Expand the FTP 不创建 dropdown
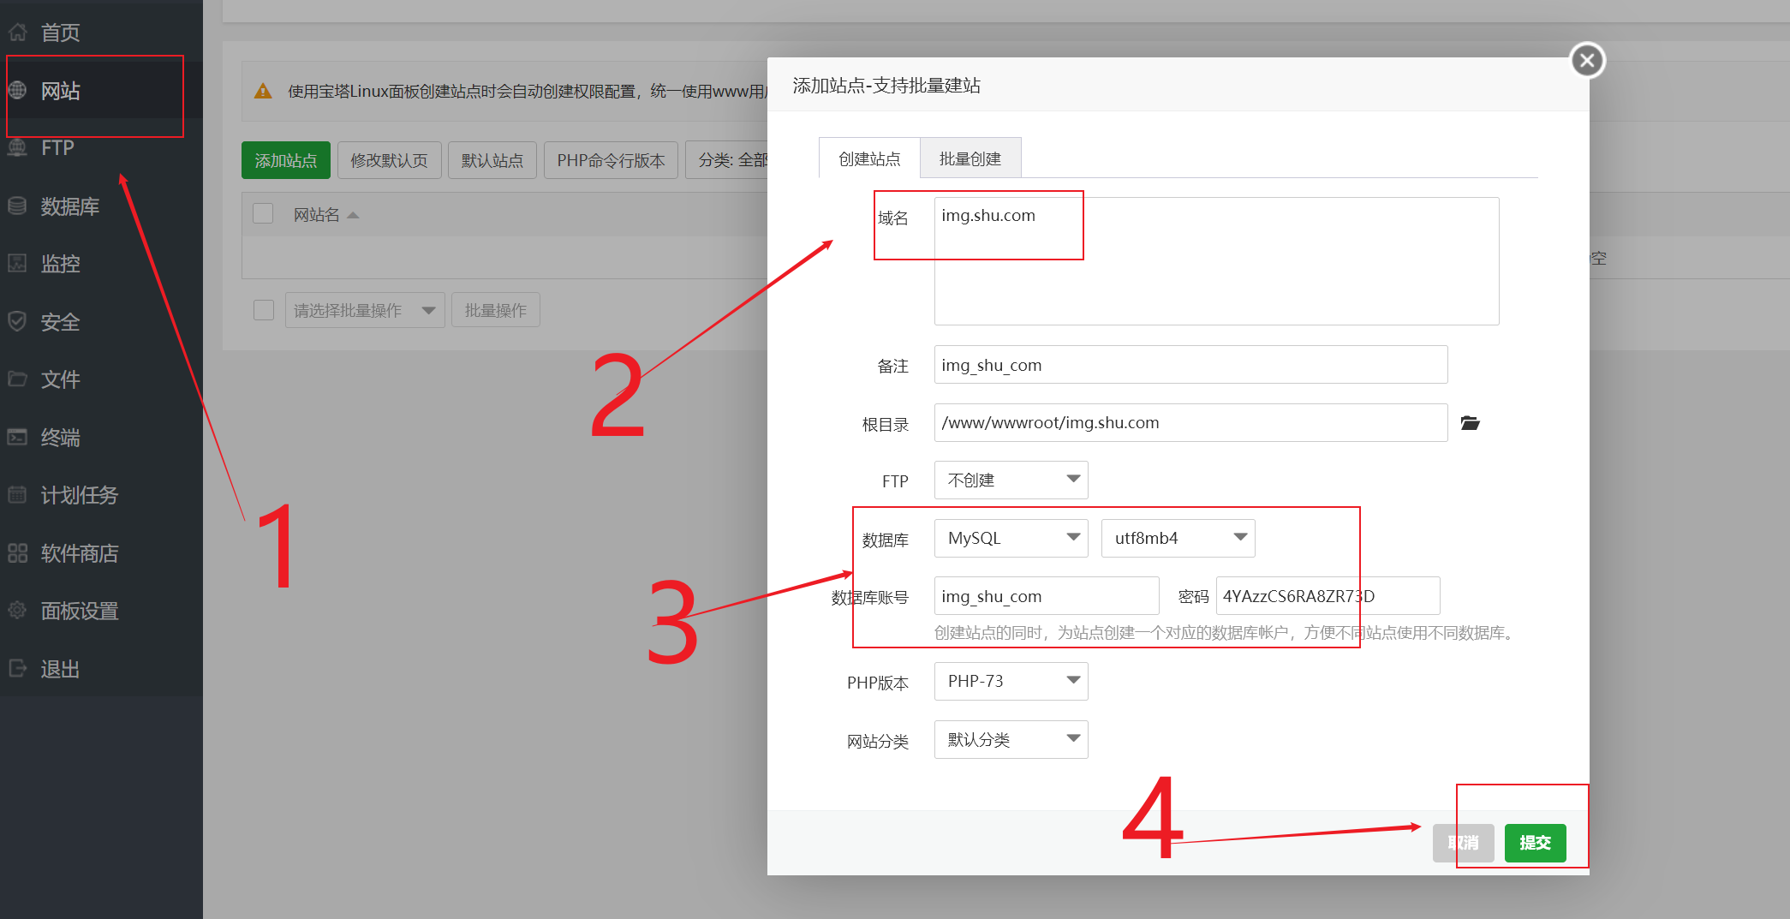1790x919 pixels. [x=1011, y=480]
